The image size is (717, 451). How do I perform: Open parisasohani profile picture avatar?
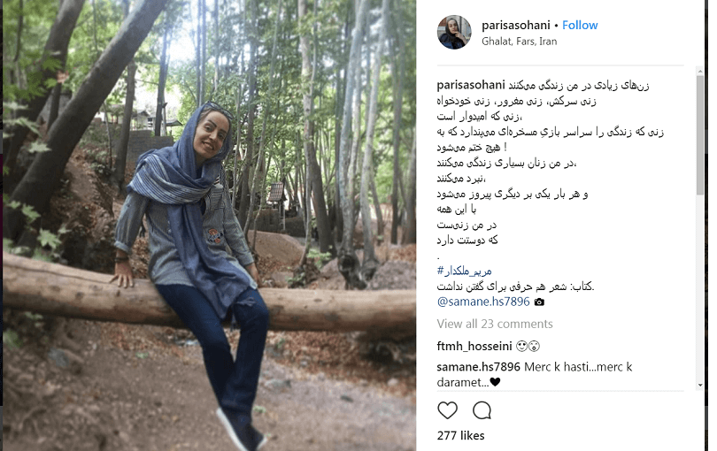point(454,32)
